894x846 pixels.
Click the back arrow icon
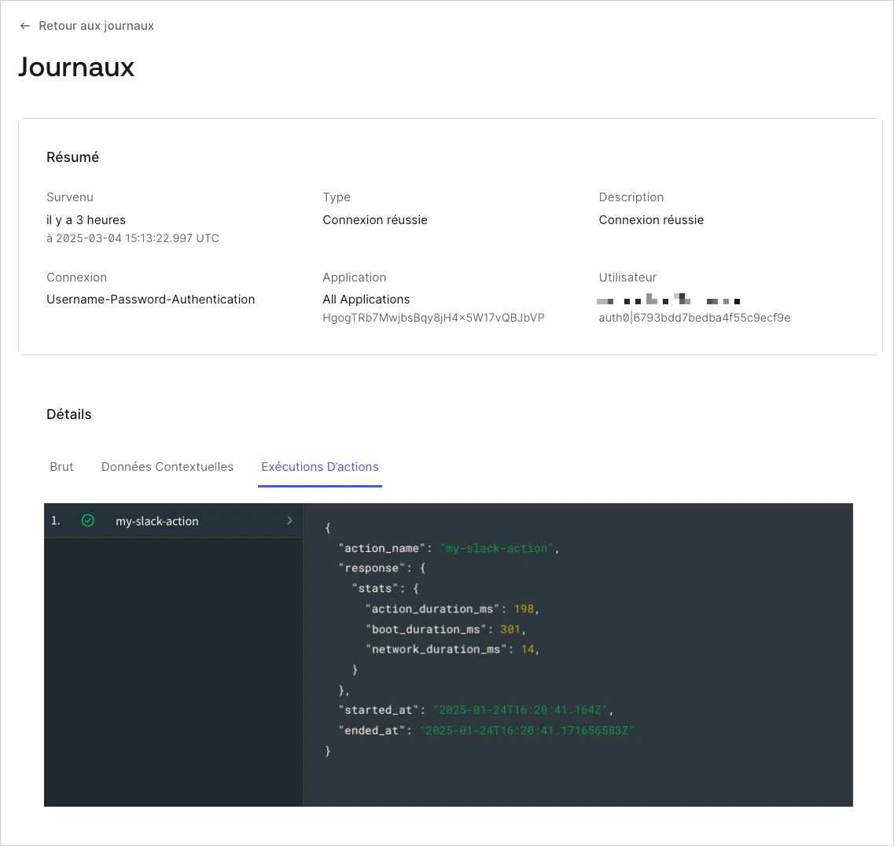[x=24, y=26]
